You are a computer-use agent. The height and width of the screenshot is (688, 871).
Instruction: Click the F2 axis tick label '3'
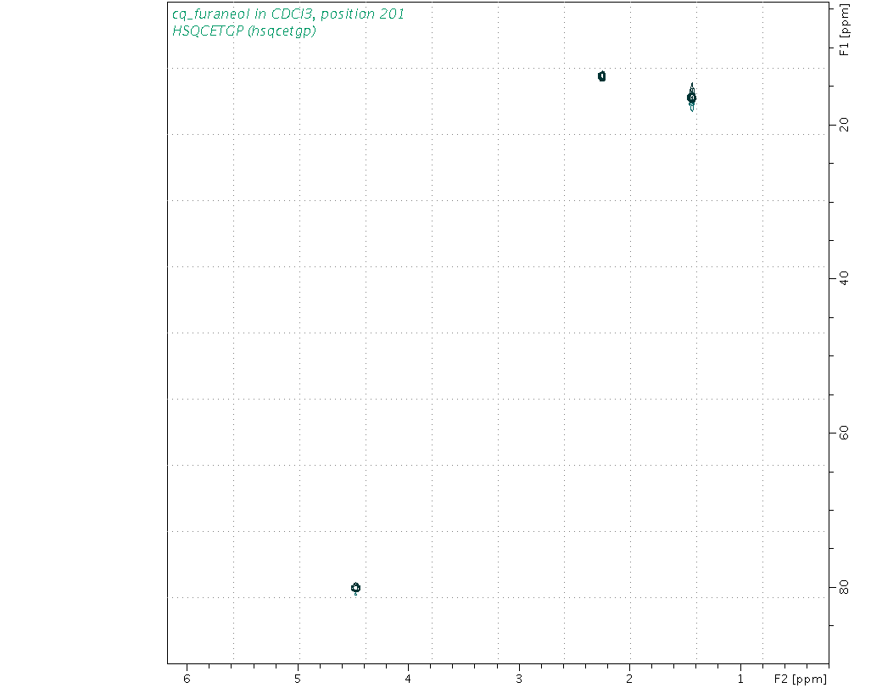coord(519,679)
